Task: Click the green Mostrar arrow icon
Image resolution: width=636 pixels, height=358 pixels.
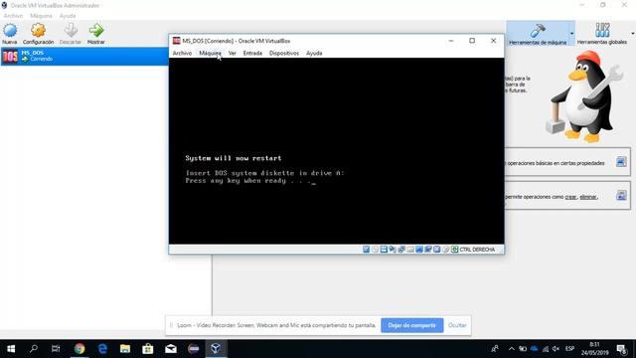Action: (x=96, y=31)
